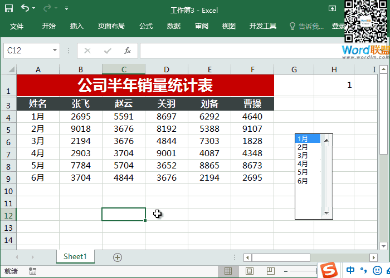The image size is (390, 278).
Task: Open the 公式 tab
Action: (146, 26)
